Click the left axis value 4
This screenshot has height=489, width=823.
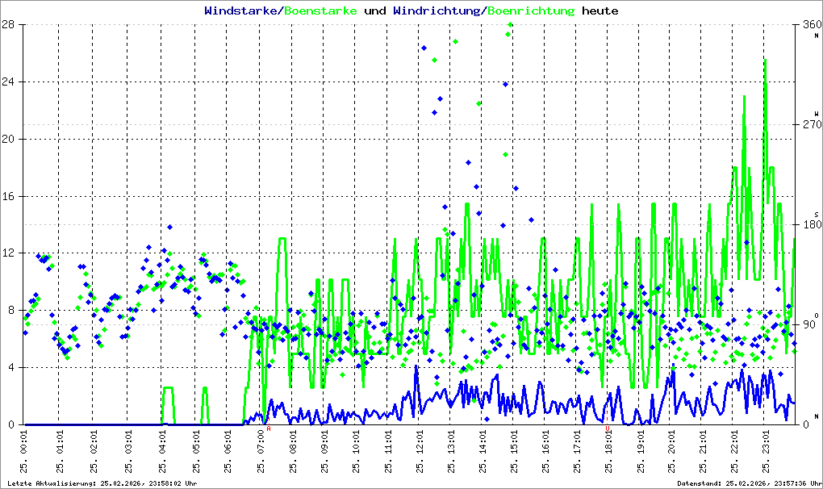click(10, 367)
